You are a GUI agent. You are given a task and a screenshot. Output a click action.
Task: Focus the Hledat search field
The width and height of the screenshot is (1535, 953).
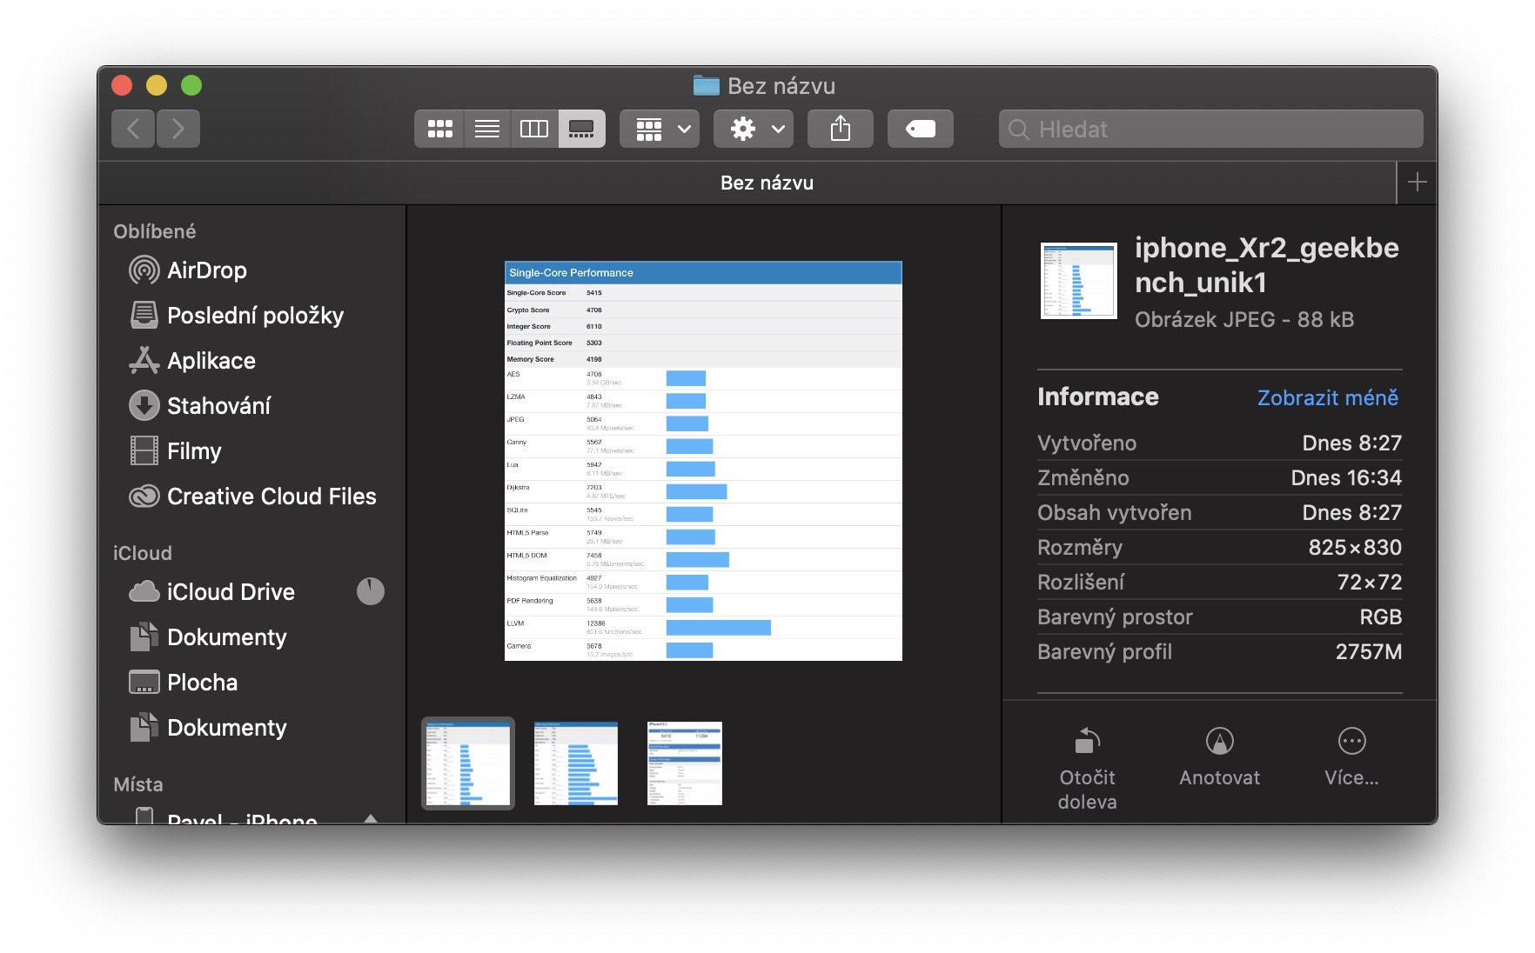point(1211,129)
